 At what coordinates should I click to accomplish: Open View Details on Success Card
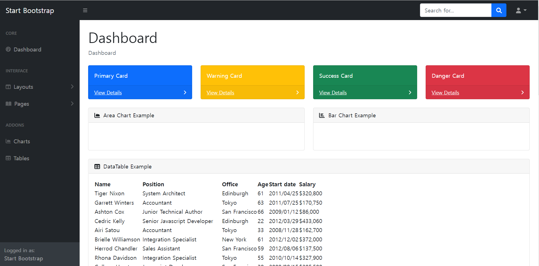click(x=333, y=92)
